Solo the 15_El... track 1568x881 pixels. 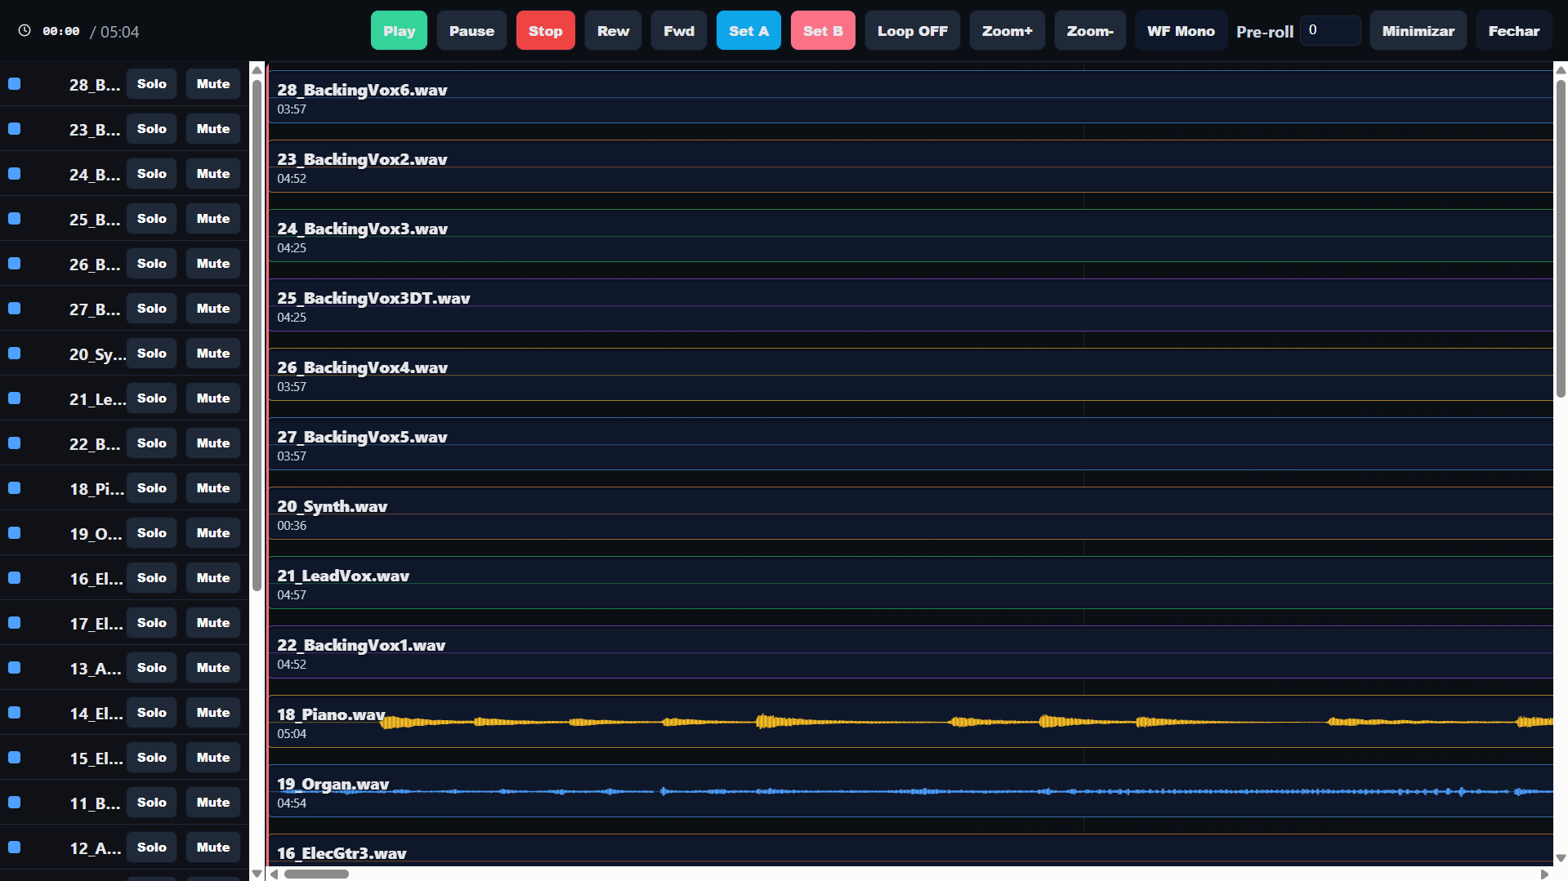152,758
